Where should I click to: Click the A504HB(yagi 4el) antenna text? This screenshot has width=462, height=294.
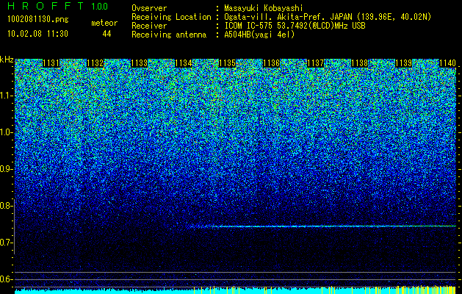tap(259, 35)
